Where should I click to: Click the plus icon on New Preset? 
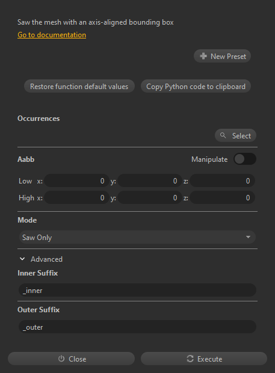pos(203,56)
